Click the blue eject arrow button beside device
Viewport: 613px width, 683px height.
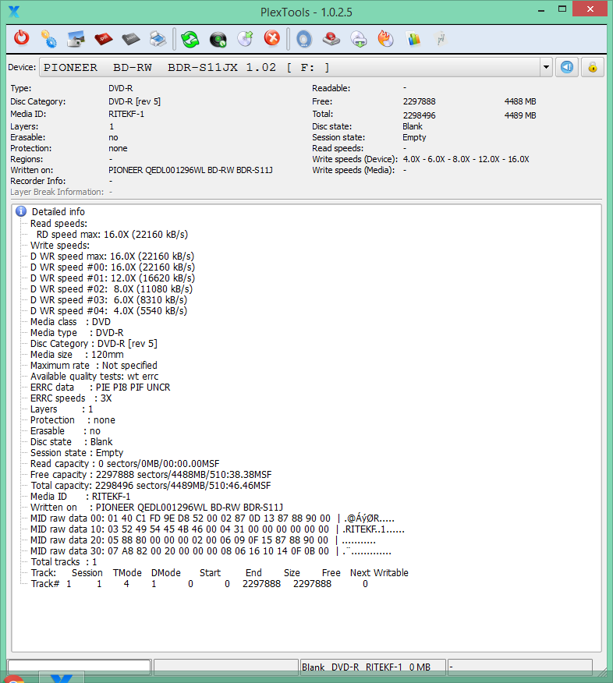(x=567, y=67)
